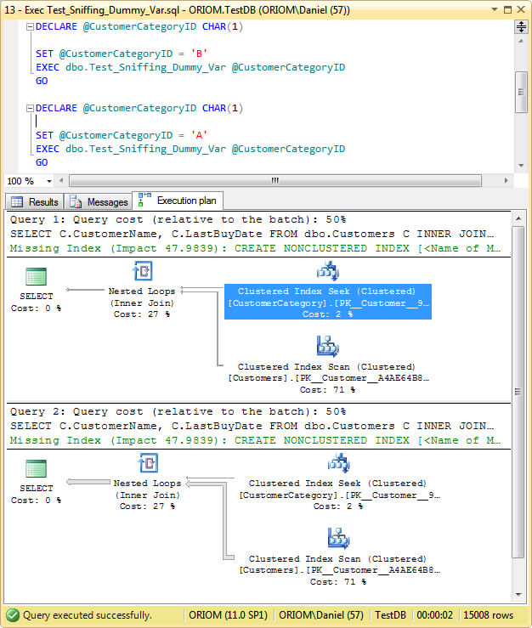This screenshot has width=532, height=628.
Task: Click the Nested Loops icon in Query 2
Action: click(x=147, y=464)
